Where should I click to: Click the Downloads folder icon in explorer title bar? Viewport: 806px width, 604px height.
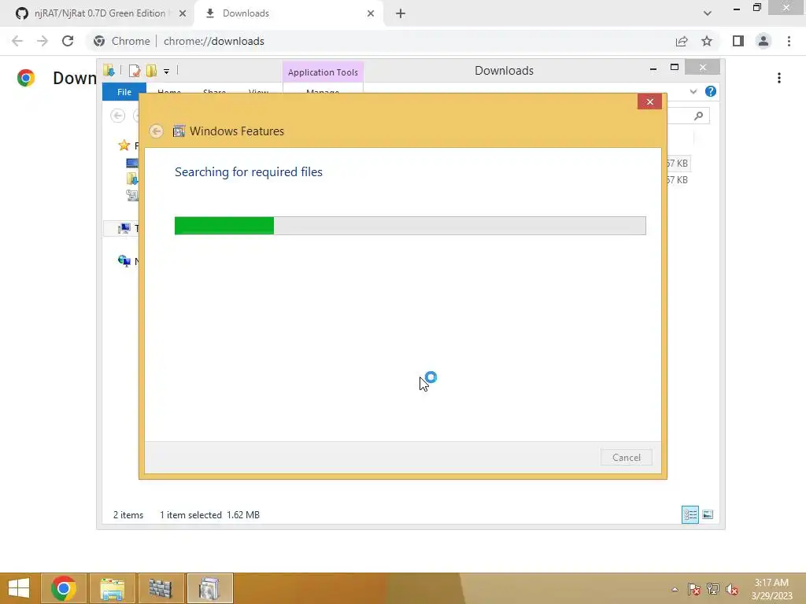(109, 70)
